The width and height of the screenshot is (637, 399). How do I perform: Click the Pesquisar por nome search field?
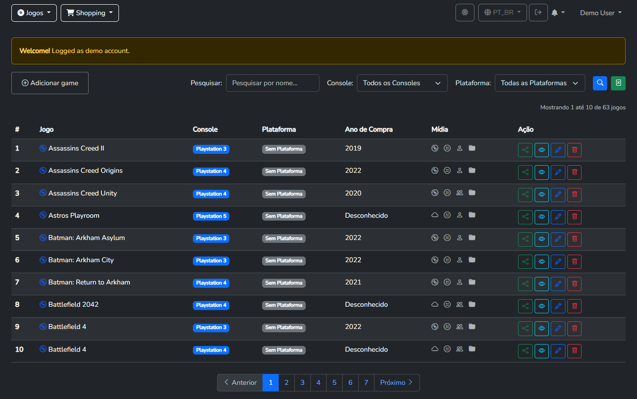click(x=273, y=83)
